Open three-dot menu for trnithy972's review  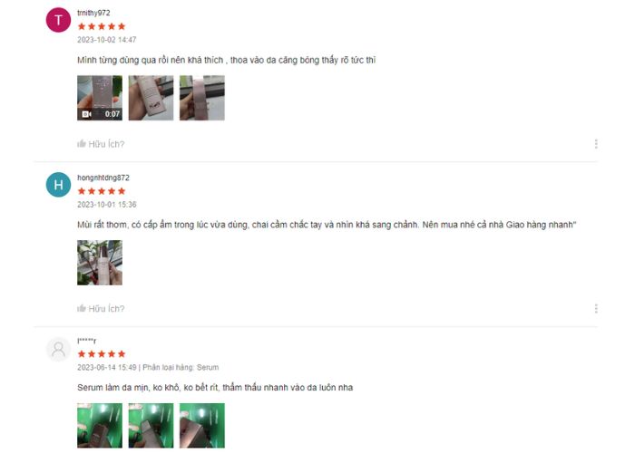tap(596, 144)
